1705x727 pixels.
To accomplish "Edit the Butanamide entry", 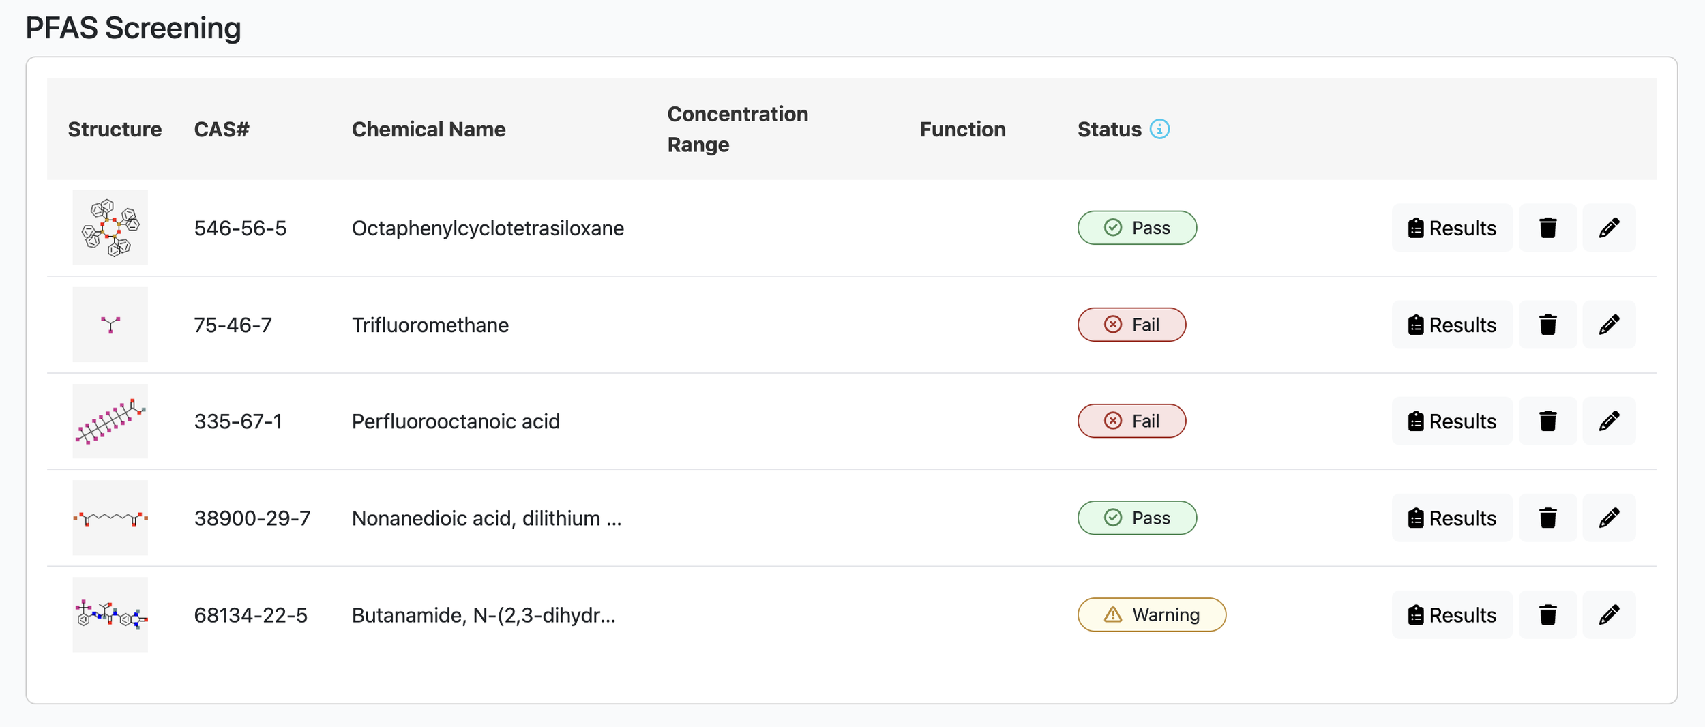I will pyautogui.click(x=1609, y=614).
